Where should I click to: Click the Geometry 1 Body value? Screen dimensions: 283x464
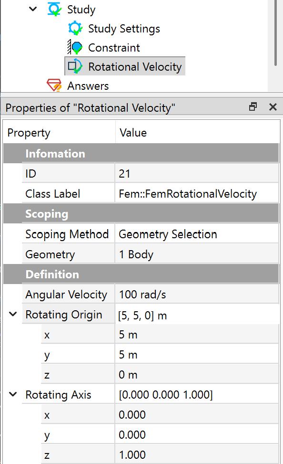pyautogui.click(x=197, y=254)
